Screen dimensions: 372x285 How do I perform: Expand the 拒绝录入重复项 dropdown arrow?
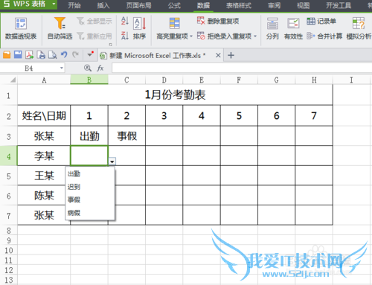[x=255, y=36]
